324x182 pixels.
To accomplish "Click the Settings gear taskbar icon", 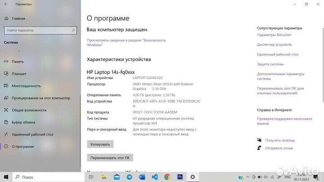I will click(x=193, y=177).
